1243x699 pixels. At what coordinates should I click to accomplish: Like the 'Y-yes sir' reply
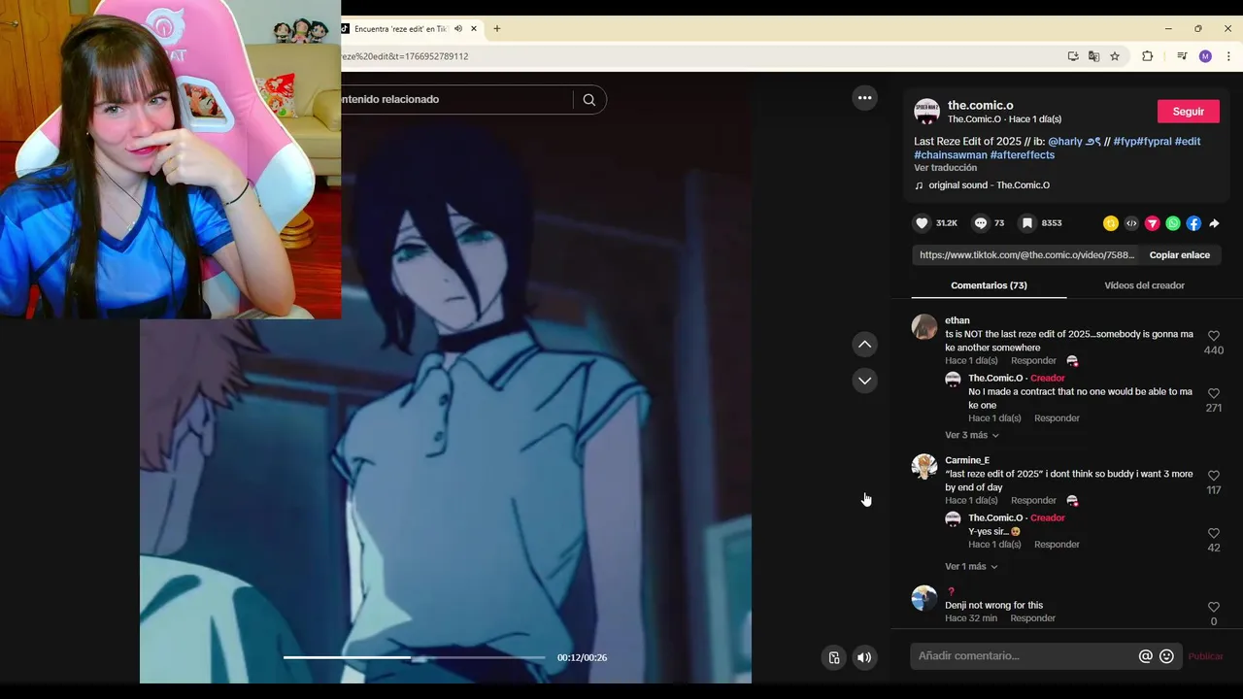(x=1214, y=533)
